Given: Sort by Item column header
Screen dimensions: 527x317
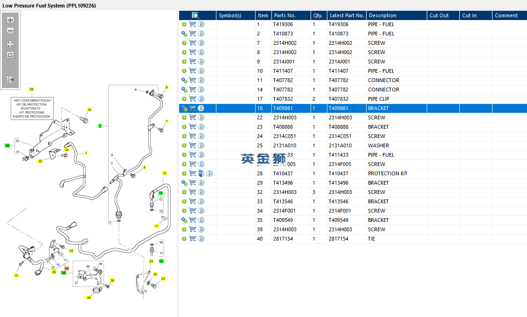Looking at the screenshot, I should [x=263, y=15].
